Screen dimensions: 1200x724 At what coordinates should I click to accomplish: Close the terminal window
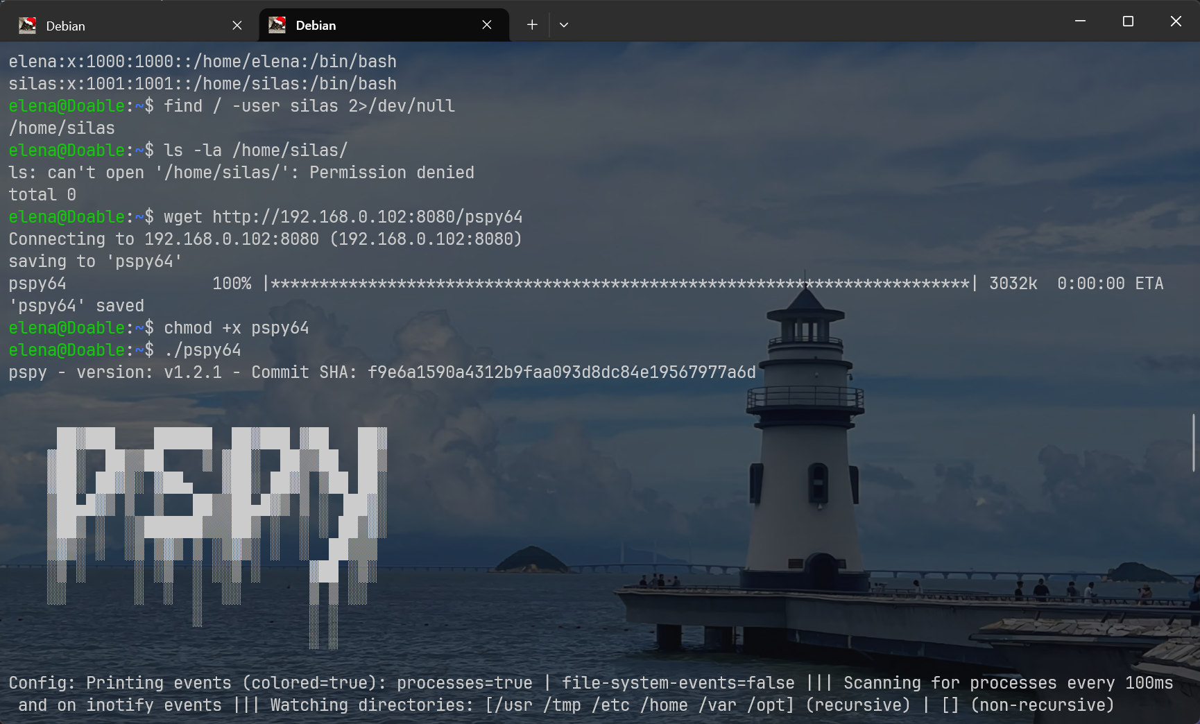pos(1176,21)
